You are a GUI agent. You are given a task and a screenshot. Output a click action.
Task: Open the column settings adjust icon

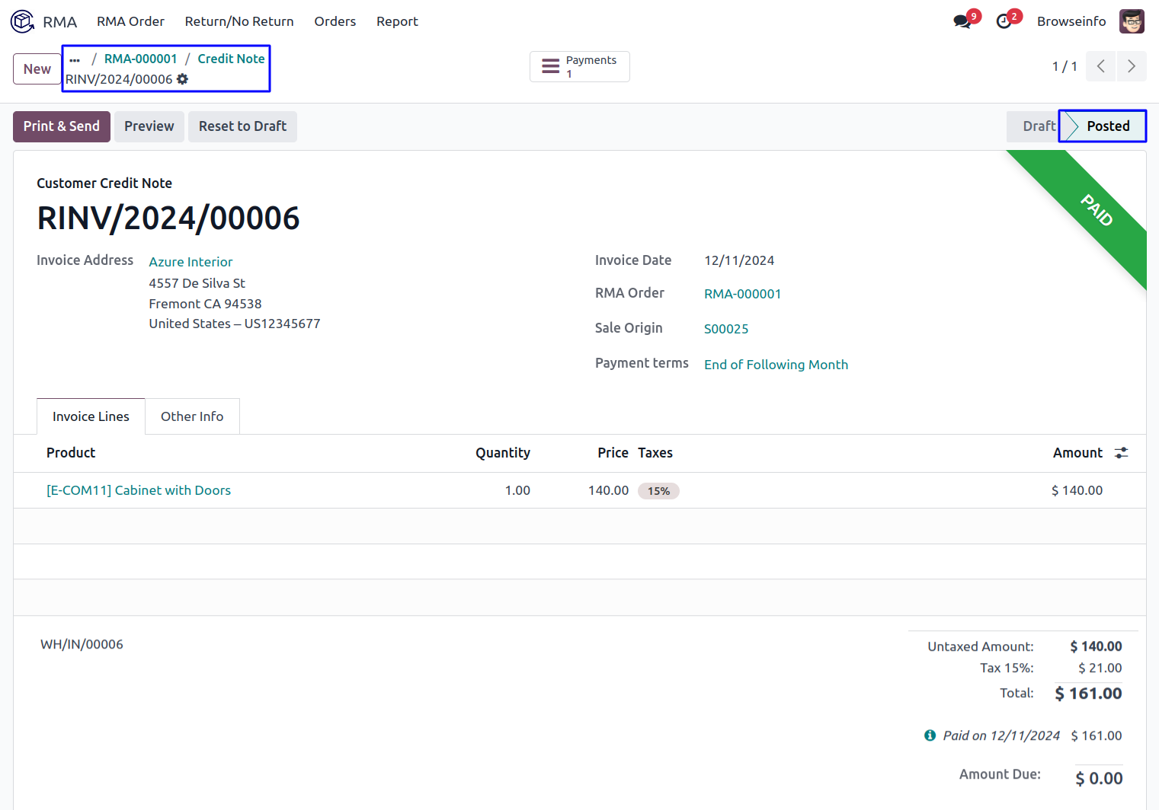tap(1121, 453)
